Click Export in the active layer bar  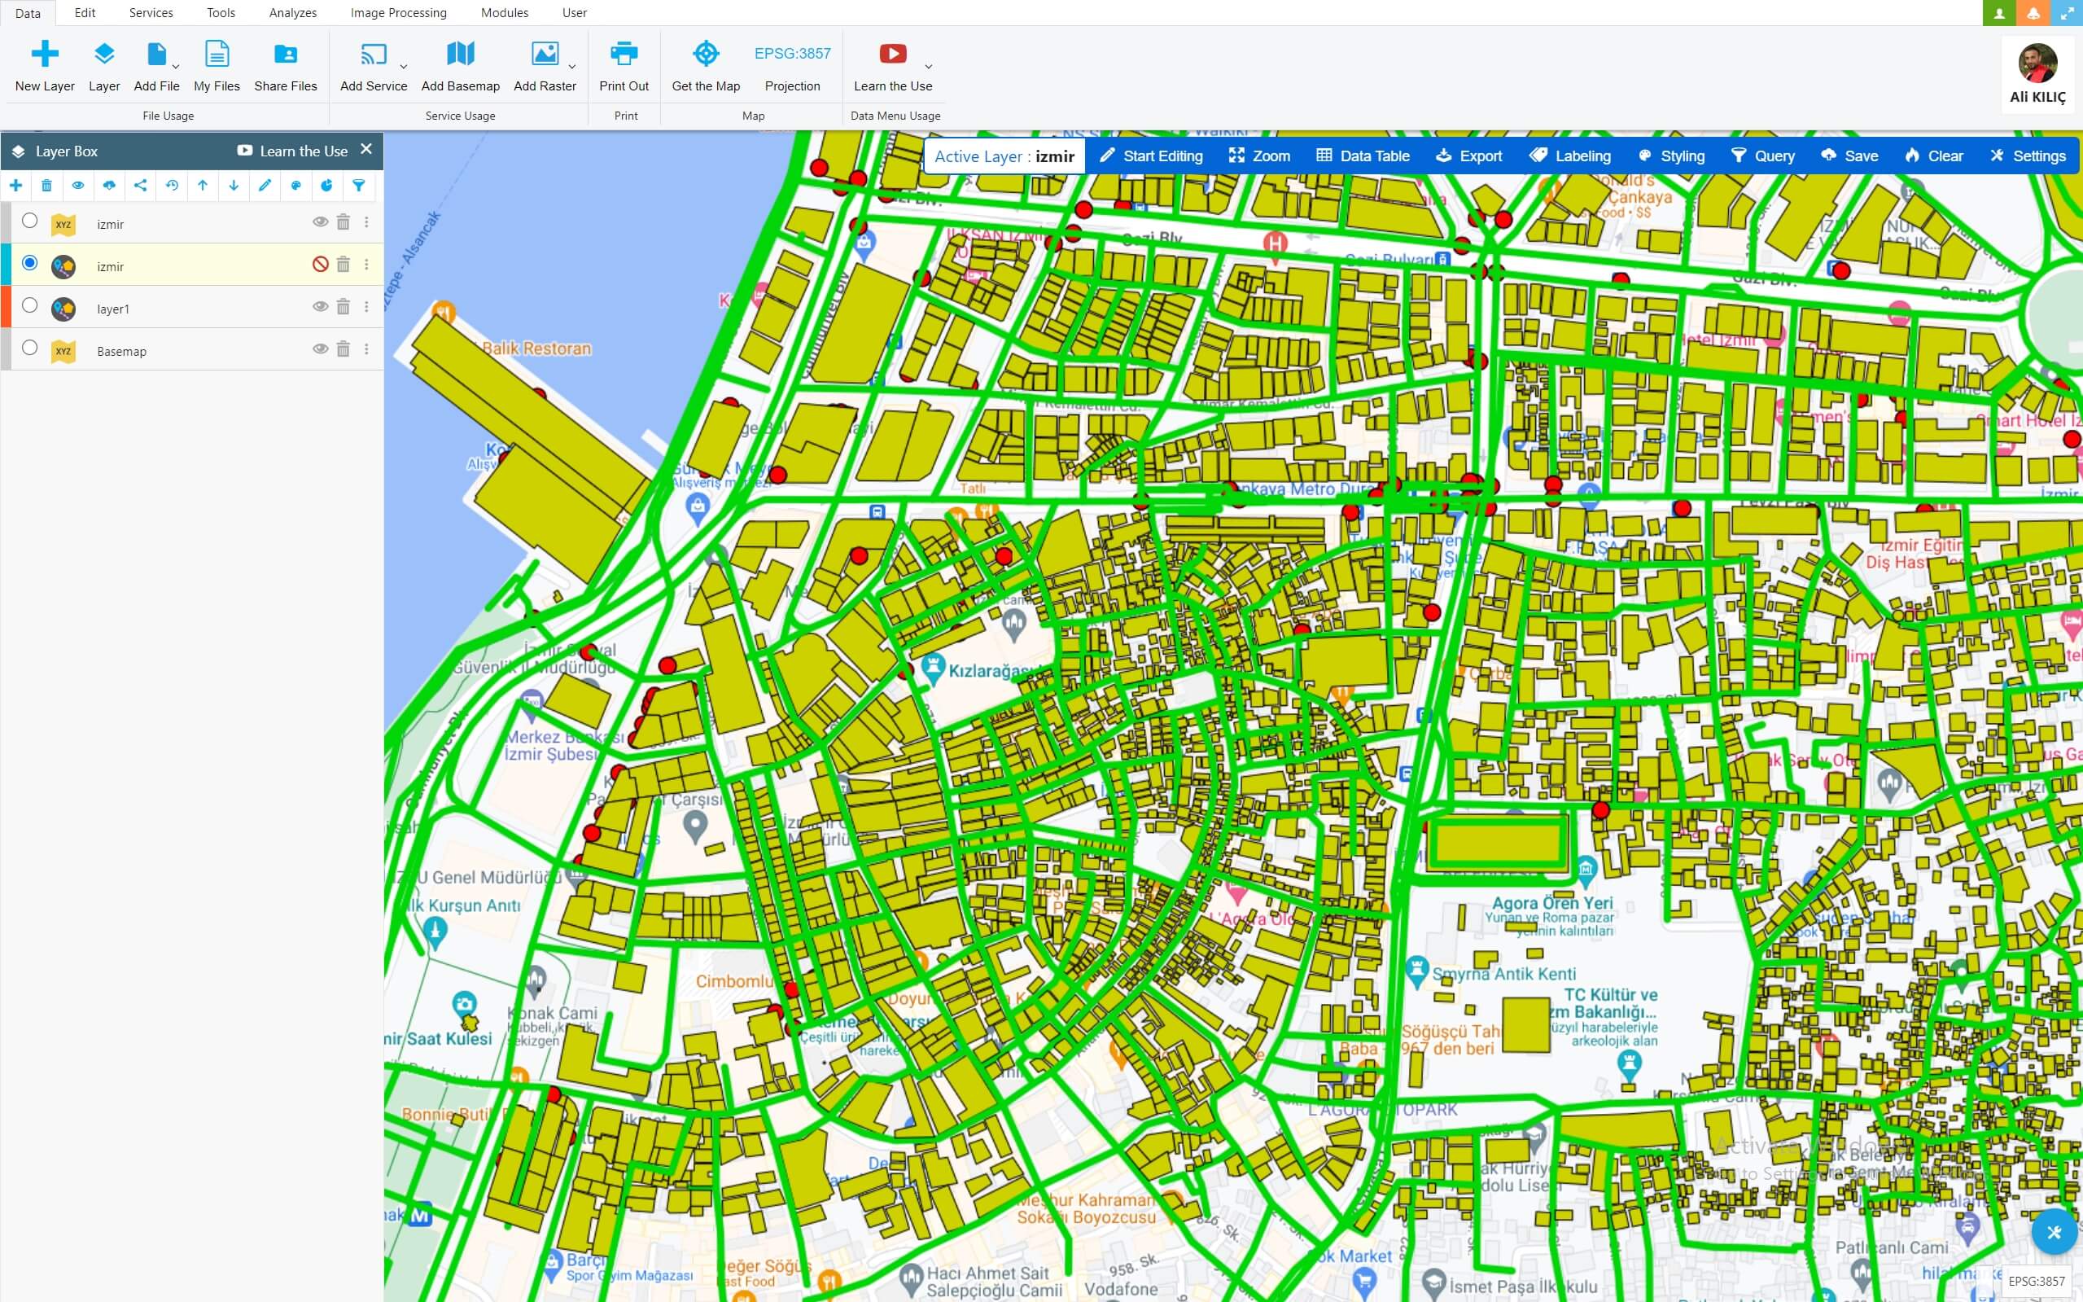point(1469,156)
